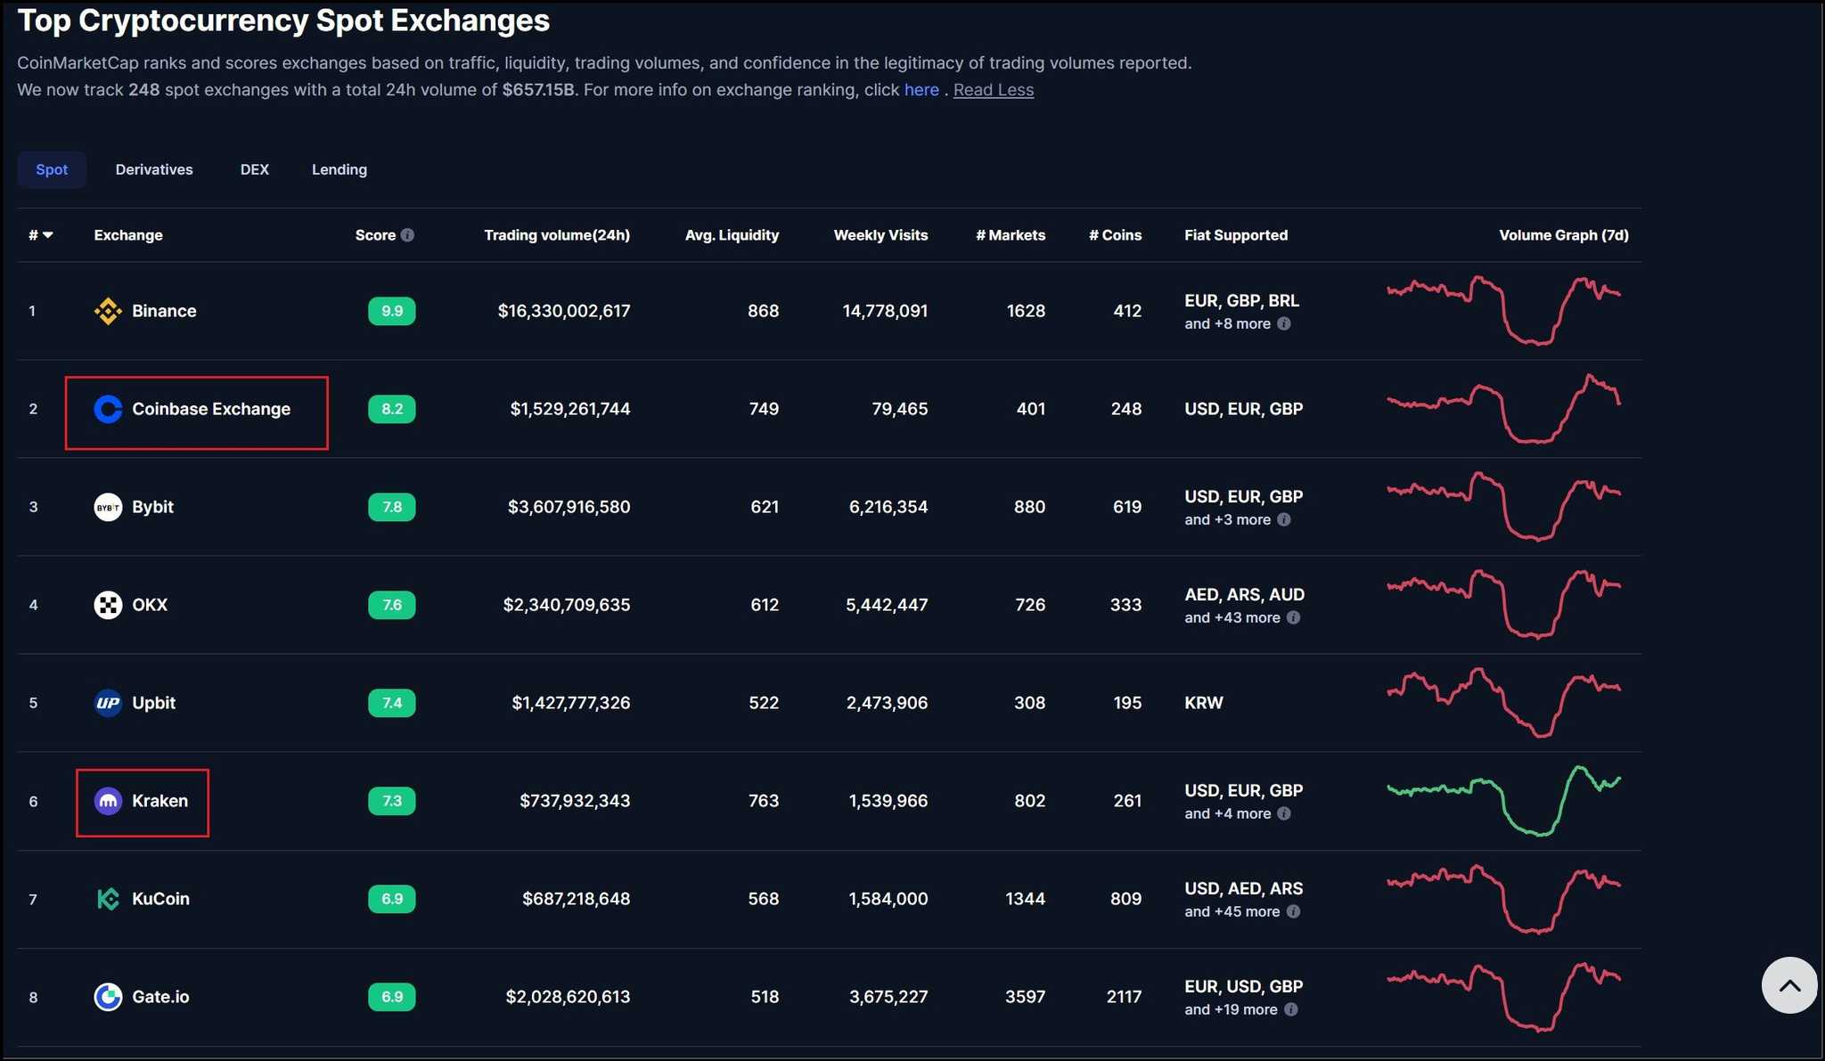The image size is (1825, 1061).
Task: Click the # Markets column header
Action: tap(1011, 235)
